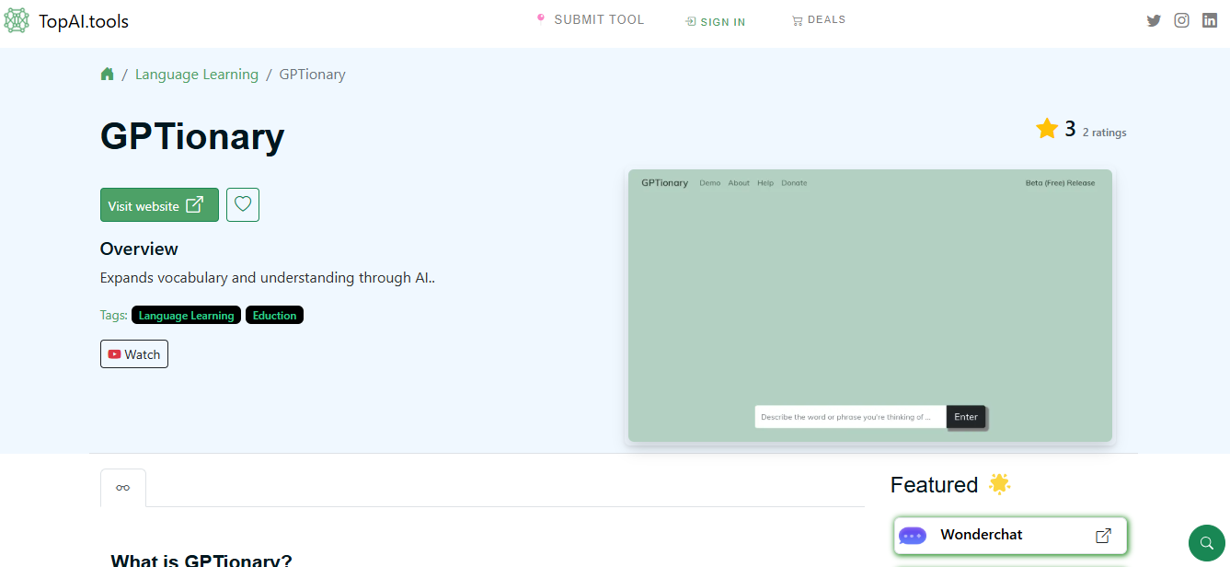Open the TopAI.tools logo icon
Screen dimensions: 1230x567
(17, 20)
